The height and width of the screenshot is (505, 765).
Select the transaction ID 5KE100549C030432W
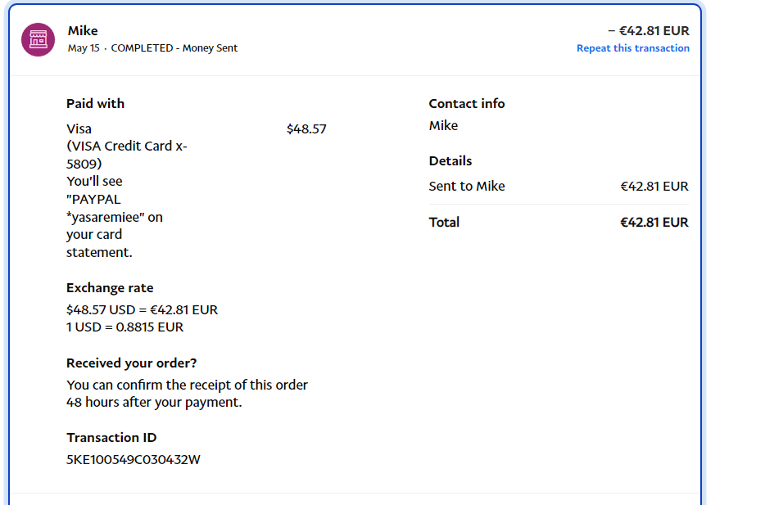pos(133,460)
